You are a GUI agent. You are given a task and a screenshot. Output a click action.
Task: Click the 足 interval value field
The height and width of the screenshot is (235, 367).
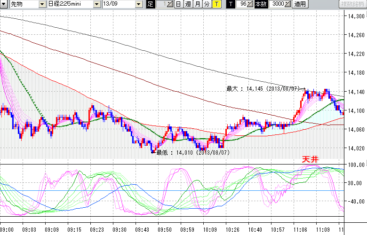tap(160, 4)
